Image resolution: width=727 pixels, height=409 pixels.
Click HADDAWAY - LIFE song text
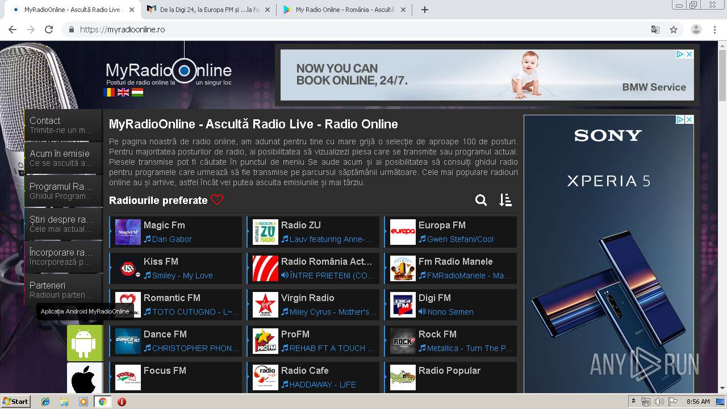[x=323, y=385]
